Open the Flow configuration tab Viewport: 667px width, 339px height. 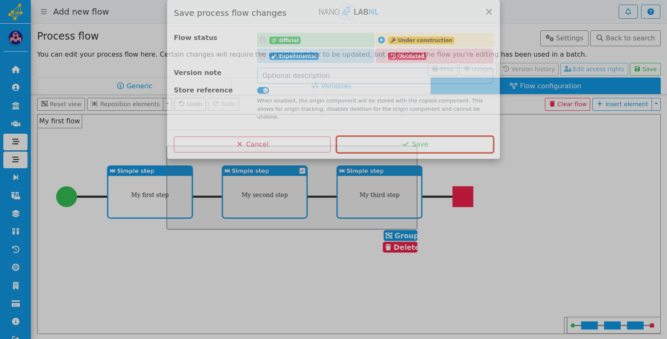click(x=546, y=86)
